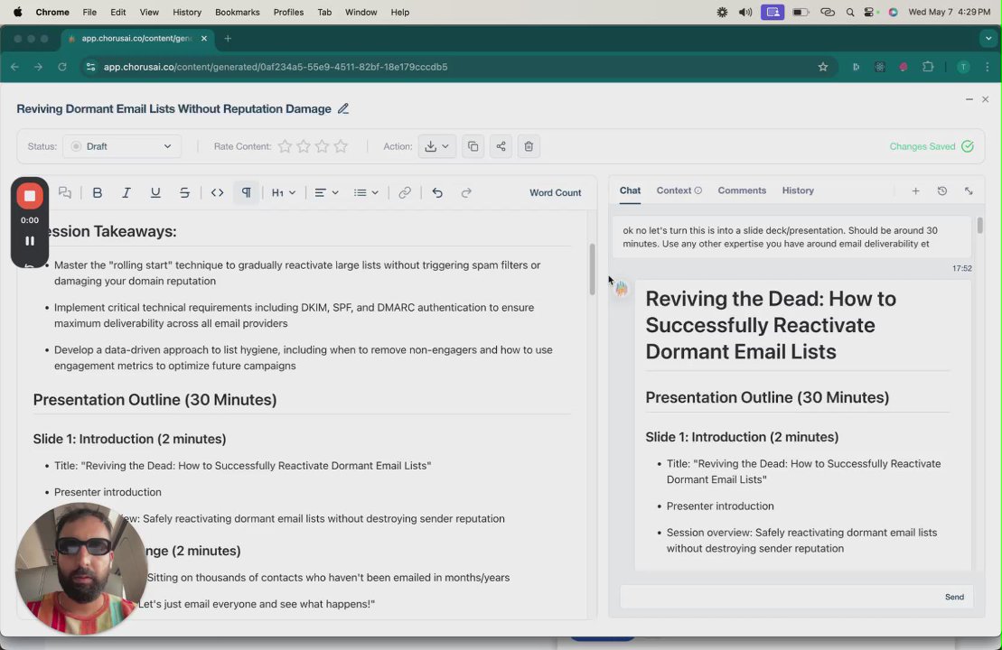Expand the tab search chevron
This screenshot has width=1002, height=650.
click(x=988, y=38)
